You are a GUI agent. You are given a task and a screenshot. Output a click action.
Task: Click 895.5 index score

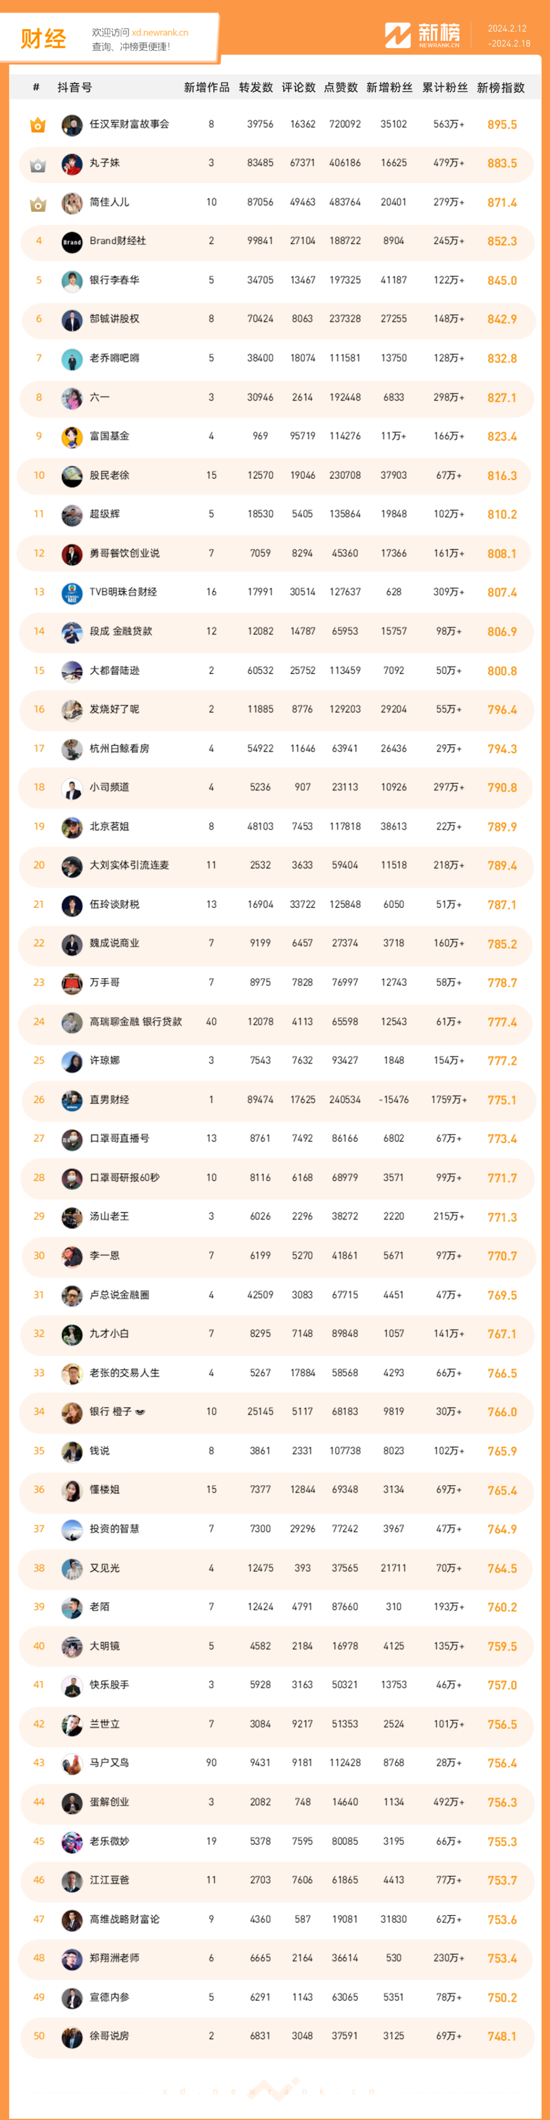(x=502, y=125)
